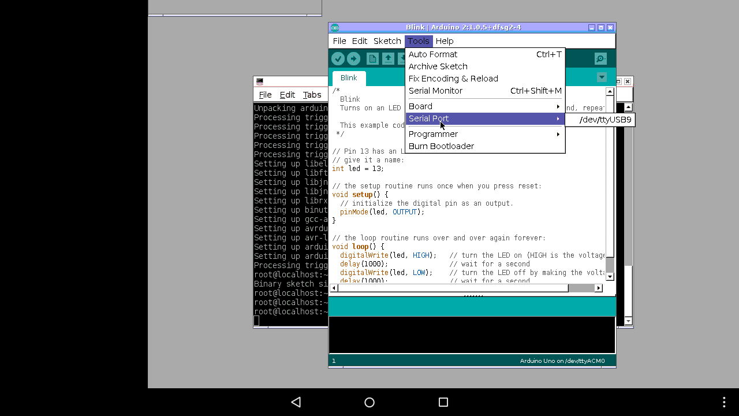Click the "digitalWrite(led, HIGH);" line

click(x=388, y=255)
